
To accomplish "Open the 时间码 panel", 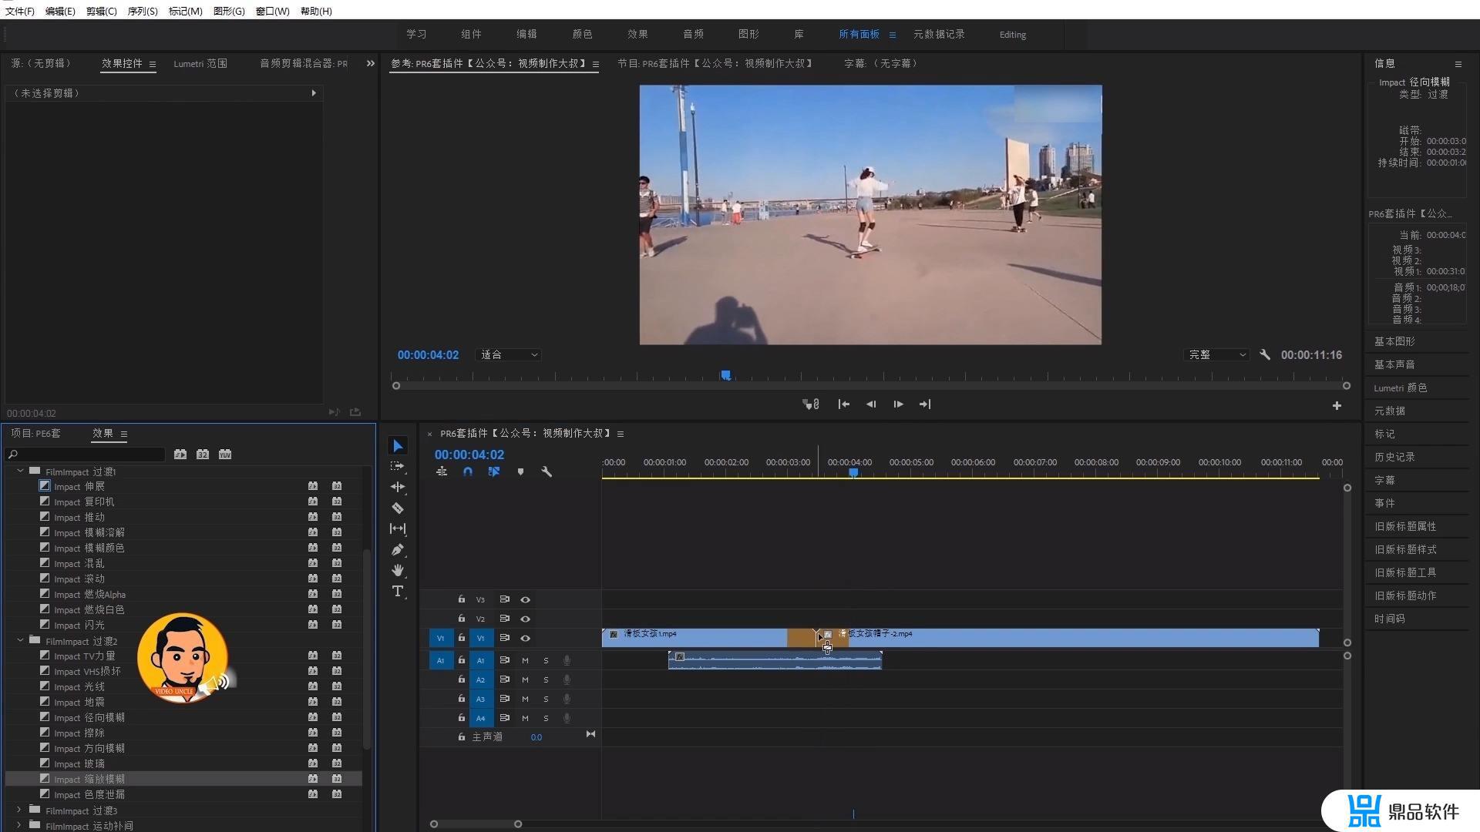I will (1389, 619).
